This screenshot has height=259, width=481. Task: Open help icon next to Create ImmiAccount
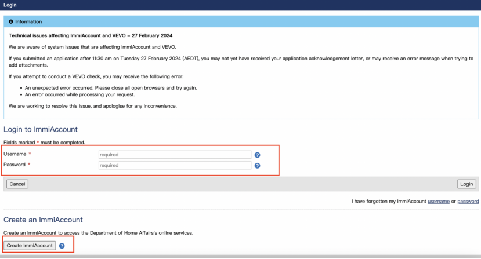pos(62,246)
